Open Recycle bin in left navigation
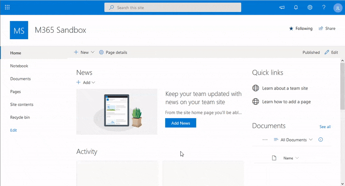The width and height of the screenshot is (345, 186). 20,117
